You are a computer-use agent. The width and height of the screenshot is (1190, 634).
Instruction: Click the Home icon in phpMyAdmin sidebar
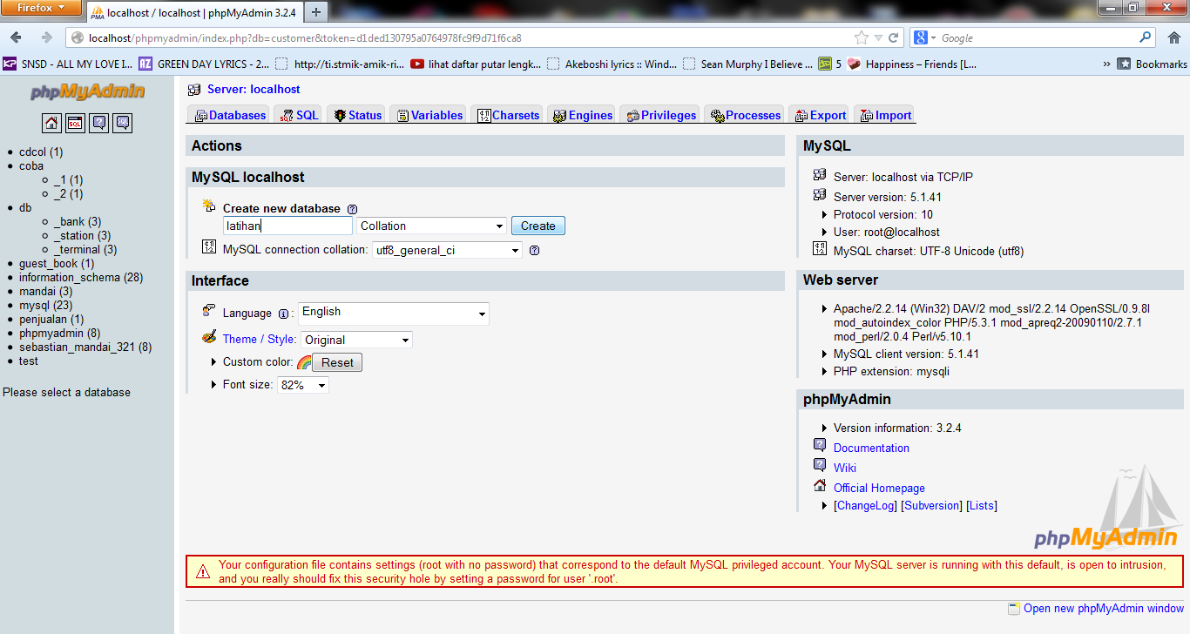pyautogui.click(x=52, y=123)
